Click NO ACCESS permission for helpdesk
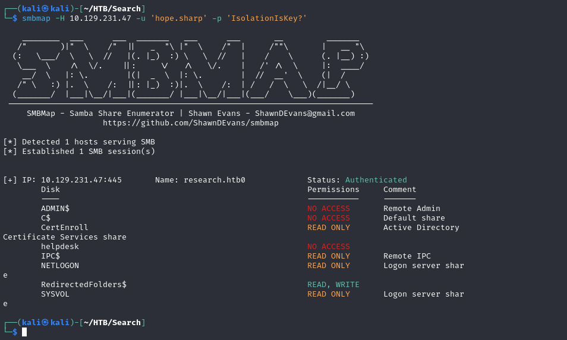Viewport: 567px width, 340px height. click(x=329, y=246)
